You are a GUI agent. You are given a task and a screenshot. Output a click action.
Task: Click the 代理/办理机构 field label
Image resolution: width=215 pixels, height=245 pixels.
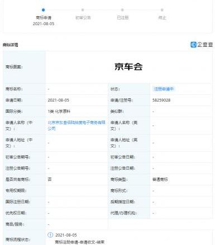[123, 213]
